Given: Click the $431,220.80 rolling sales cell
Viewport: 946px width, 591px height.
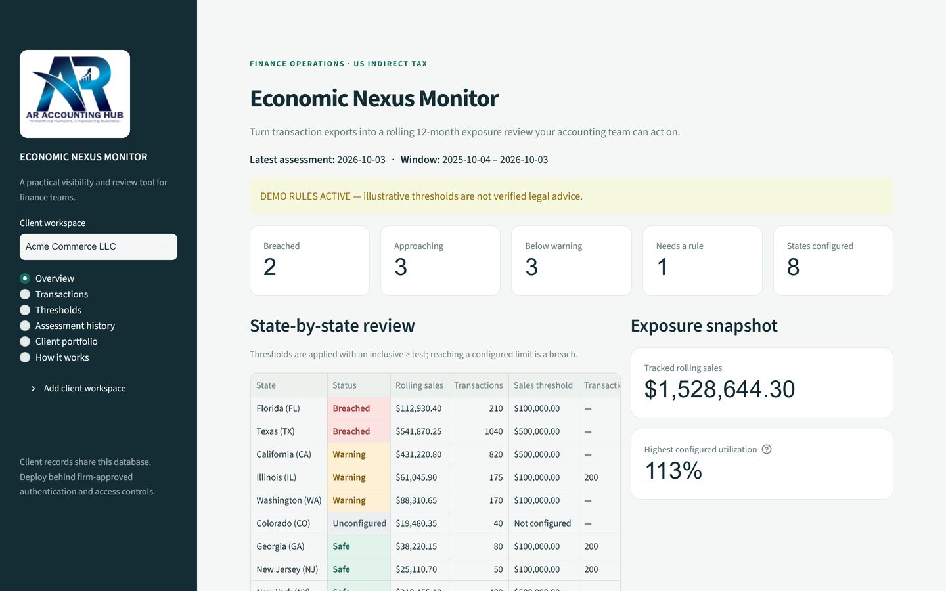Looking at the screenshot, I should [420, 454].
